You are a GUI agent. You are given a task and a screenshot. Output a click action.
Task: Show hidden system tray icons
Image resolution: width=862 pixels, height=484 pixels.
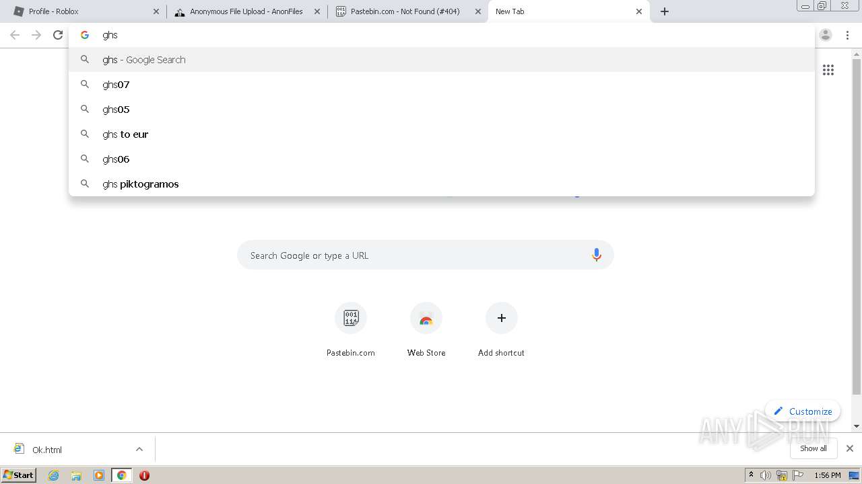[x=751, y=475]
